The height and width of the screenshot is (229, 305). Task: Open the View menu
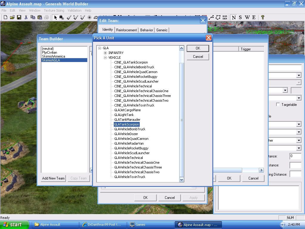pyautogui.click(x=22, y=10)
